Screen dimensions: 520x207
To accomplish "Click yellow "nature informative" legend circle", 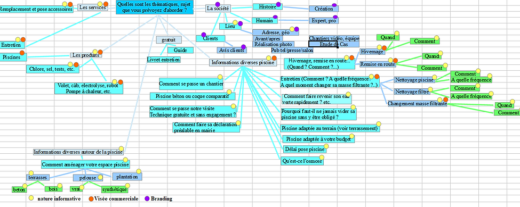I will pos(31,198).
